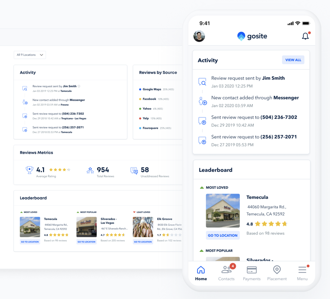Click the trophy icon beside Average Rating
330x299 pixels.
pyautogui.click(x=29, y=170)
